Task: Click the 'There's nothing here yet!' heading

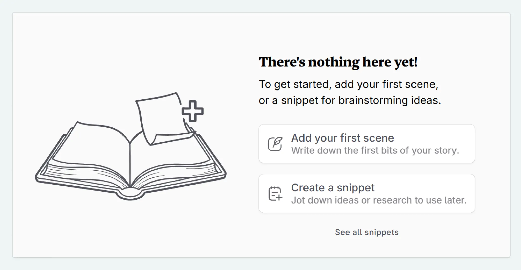Action: coord(338,62)
